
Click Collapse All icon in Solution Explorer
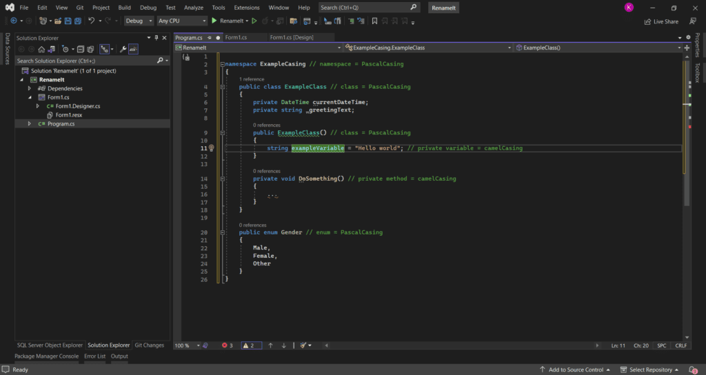(81, 49)
